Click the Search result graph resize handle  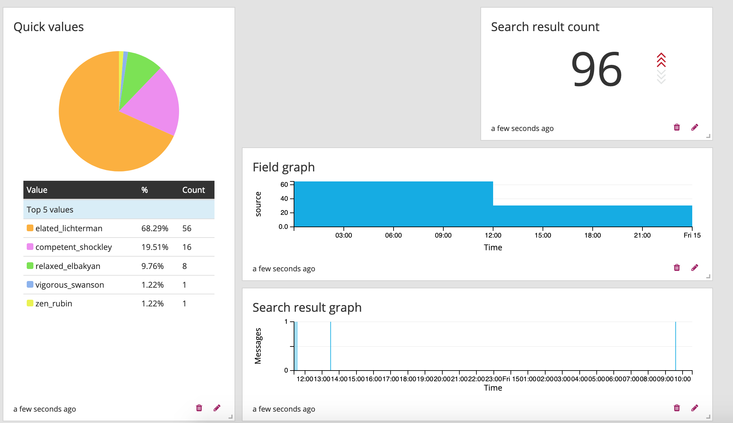(x=708, y=417)
